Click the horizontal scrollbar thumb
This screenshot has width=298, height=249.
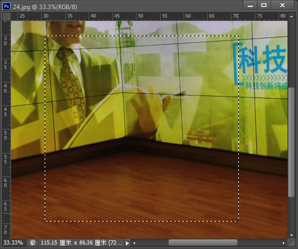click(x=203, y=242)
